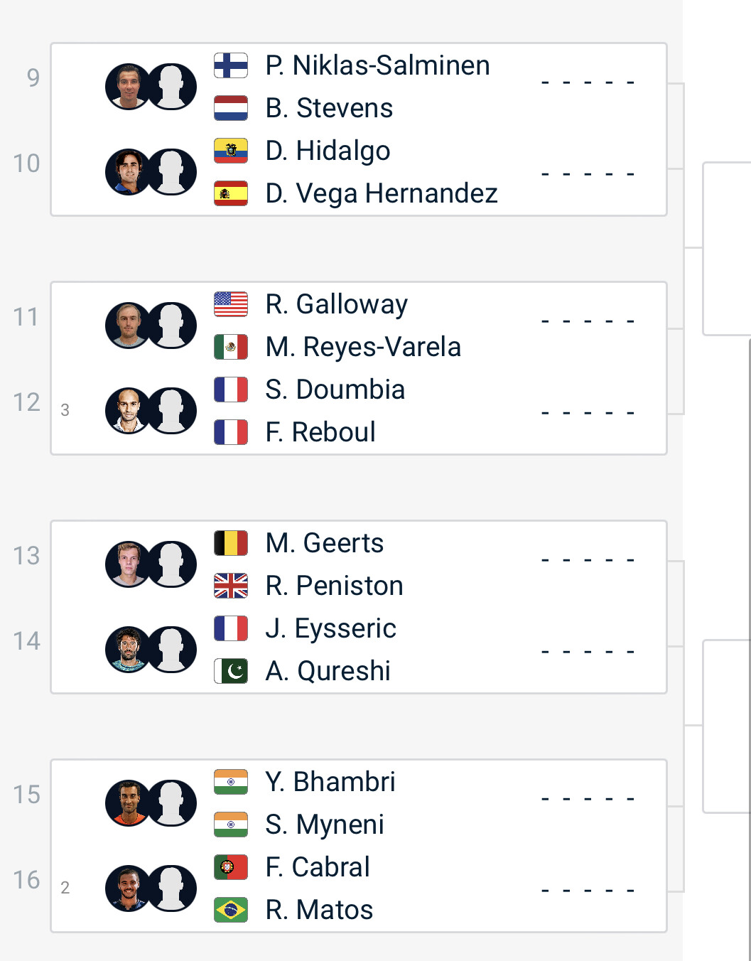Image resolution: width=751 pixels, height=961 pixels.
Task: Open player photo for team 9
Action: click(x=128, y=87)
